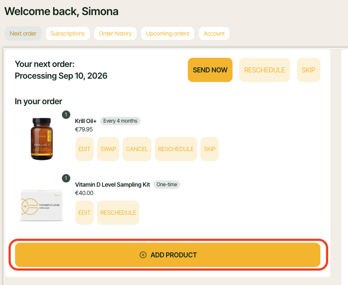Open the Order history tab
The width and height of the screenshot is (348, 285).
(x=115, y=33)
